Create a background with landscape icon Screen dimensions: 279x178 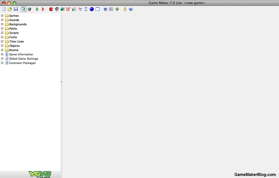coord(62,9)
